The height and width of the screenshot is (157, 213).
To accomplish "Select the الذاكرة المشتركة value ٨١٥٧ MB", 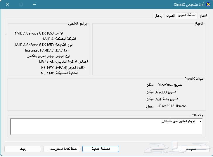I will click(x=47, y=73).
